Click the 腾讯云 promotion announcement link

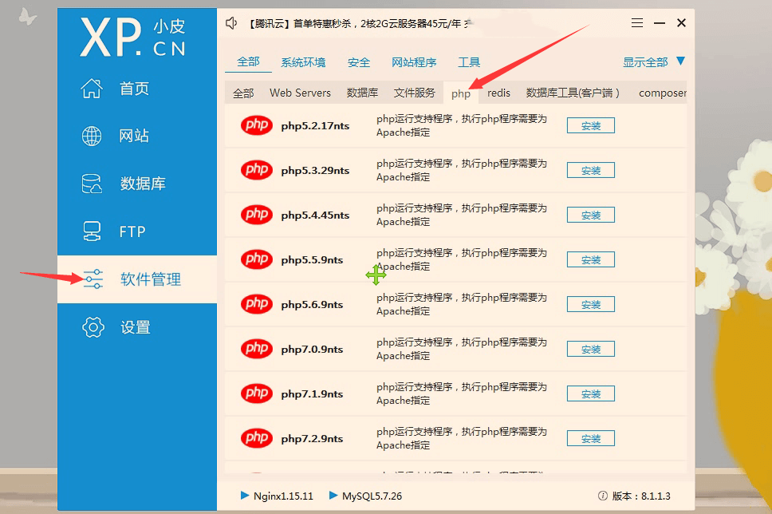click(x=359, y=23)
